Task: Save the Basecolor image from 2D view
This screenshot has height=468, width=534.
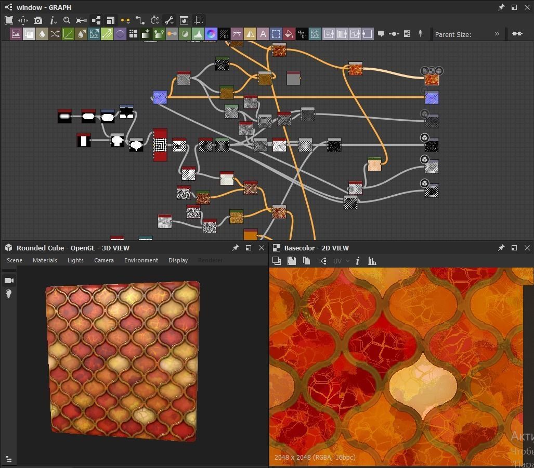Action: click(x=292, y=261)
